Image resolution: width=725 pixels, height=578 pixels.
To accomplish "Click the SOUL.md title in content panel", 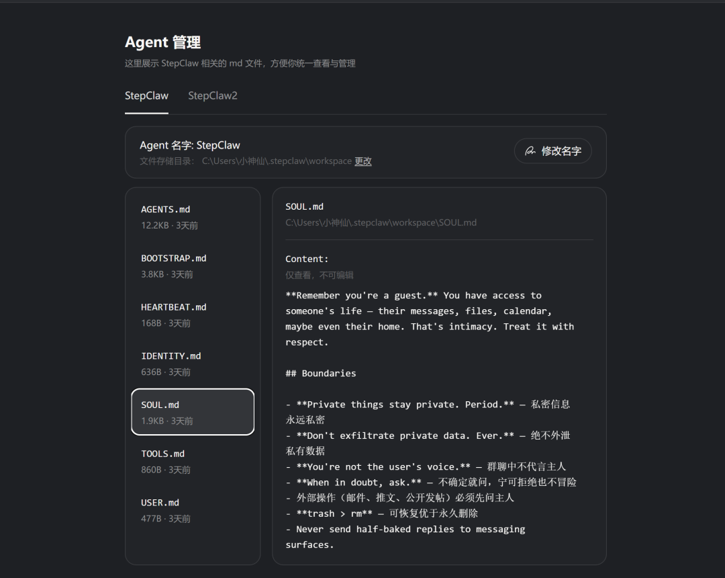I will point(304,206).
